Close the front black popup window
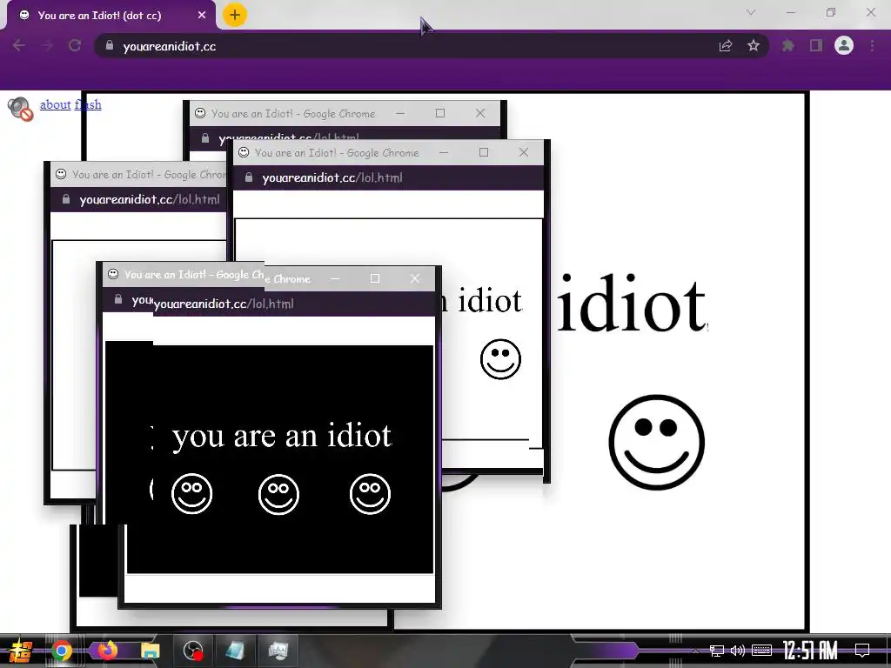This screenshot has width=891, height=668. click(x=415, y=278)
